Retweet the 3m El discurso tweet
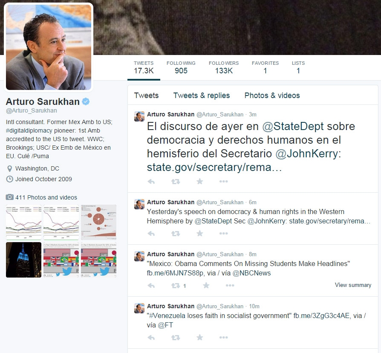Viewport: 381px width, 353px height. pos(176,181)
